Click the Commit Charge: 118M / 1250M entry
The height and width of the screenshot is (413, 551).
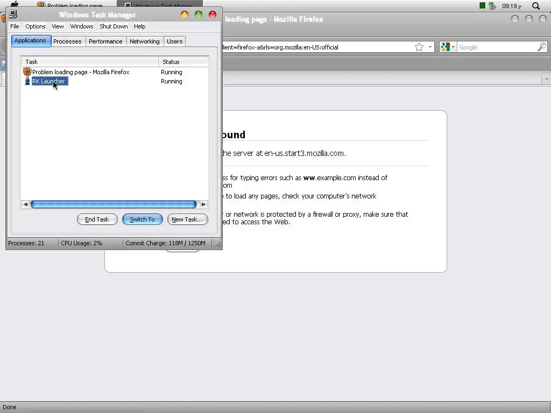(166, 243)
